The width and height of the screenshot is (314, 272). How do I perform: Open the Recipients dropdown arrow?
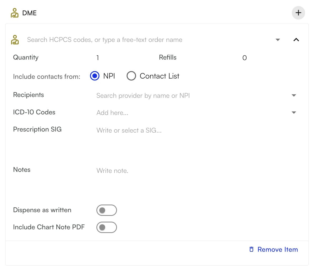coord(294,95)
